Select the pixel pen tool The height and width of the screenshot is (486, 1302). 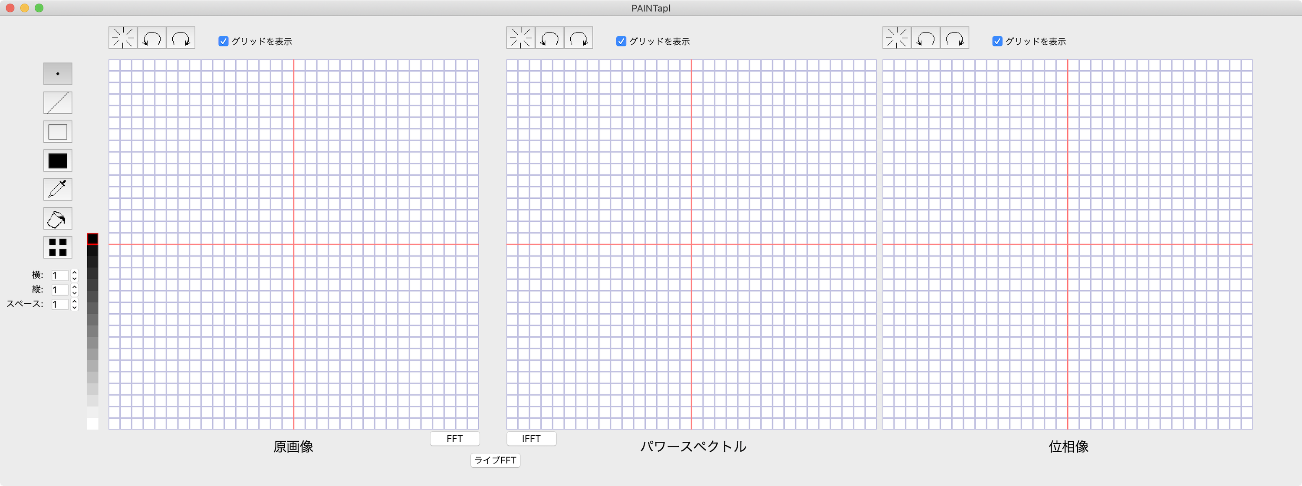click(x=58, y=73)
